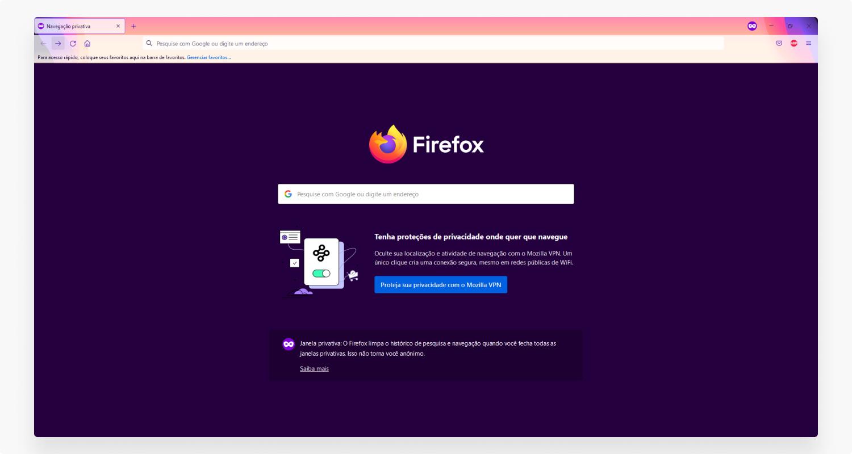Image resolution: width=852 pixels, height=454 pixels.
Task: Click the VPN illustration image
Action: pyautogui.click(x=319, y=264)
